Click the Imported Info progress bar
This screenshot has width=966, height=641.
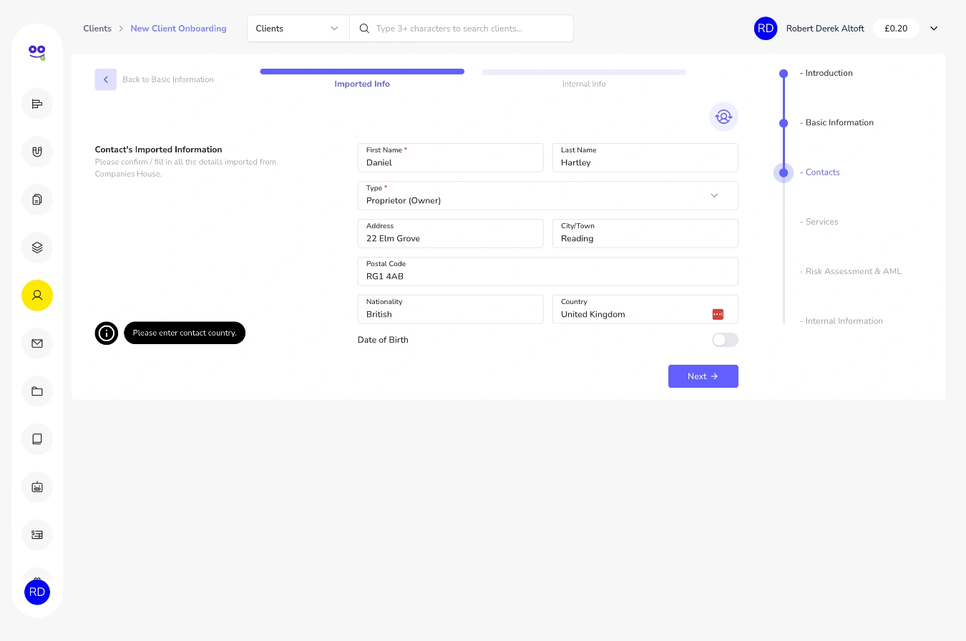click(362, 72)
